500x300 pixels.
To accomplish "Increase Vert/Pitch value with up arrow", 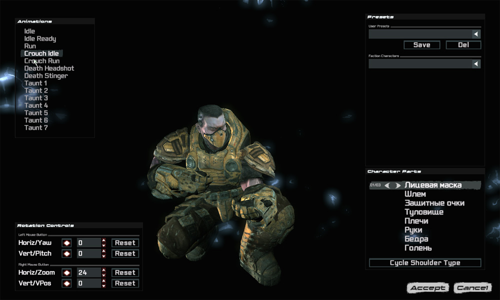I will (104, 251).
